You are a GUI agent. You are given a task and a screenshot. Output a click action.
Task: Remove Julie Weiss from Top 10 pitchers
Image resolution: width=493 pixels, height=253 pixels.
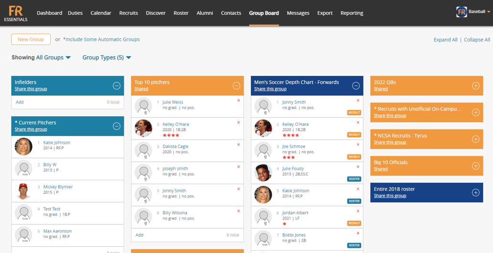pyautogui.click(x=238, y=100)
